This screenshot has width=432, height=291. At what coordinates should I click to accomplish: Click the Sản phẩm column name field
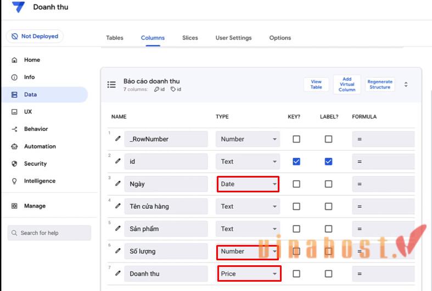click(166, 229)
